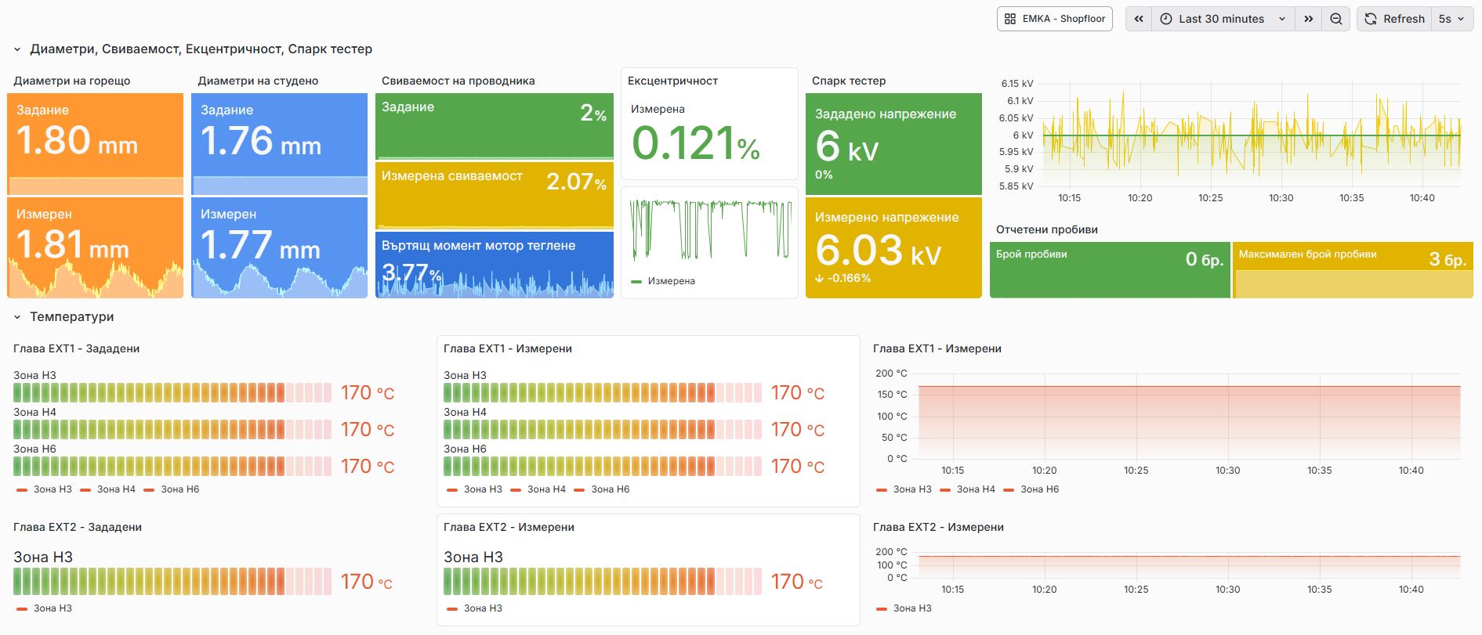Select the Ексцентричност panel title
1482x635 pixels.
(672, 81)
